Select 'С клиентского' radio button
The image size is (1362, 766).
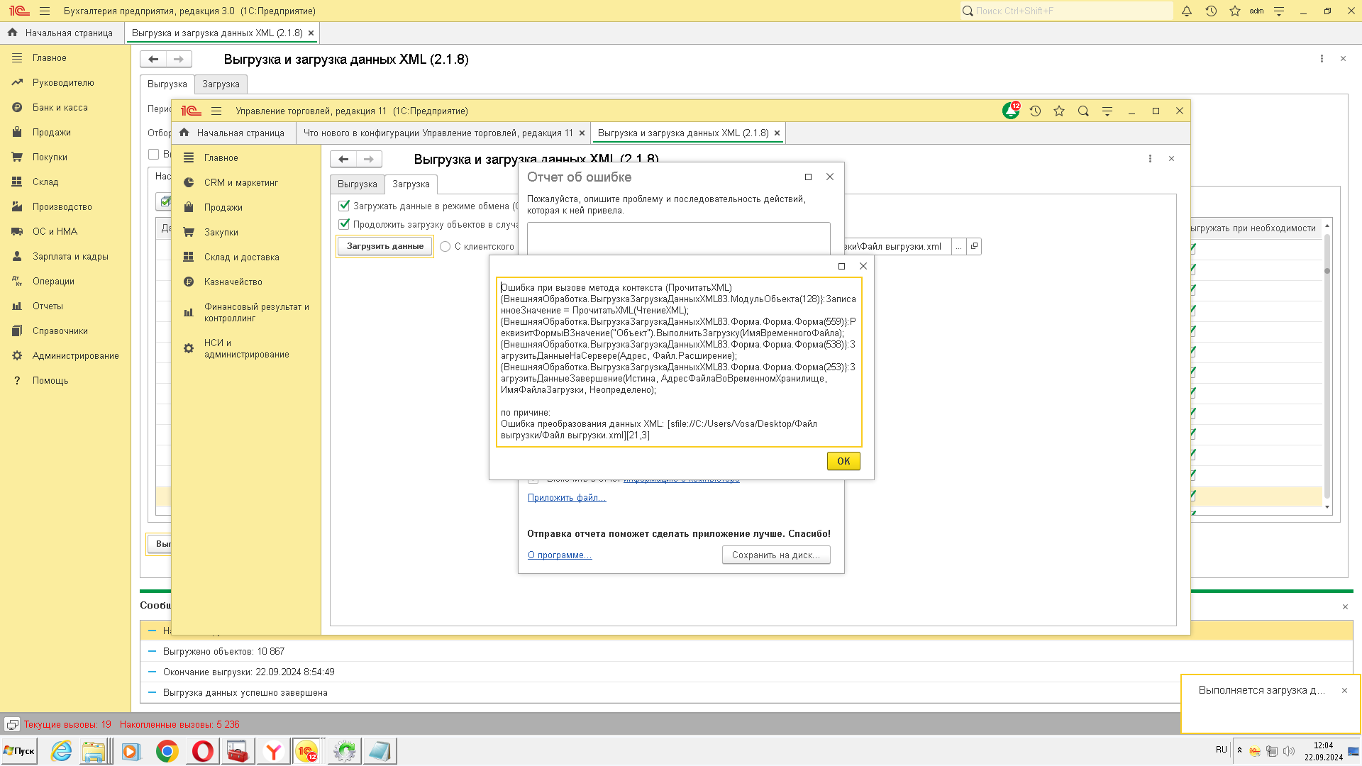[x=445, y=247]
